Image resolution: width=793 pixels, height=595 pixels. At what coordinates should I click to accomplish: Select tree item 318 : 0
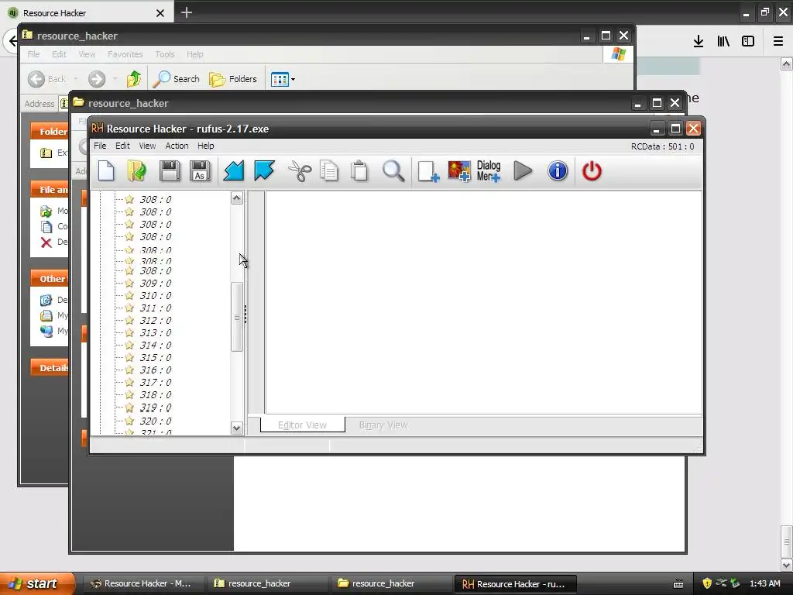click(x=155, y=394)
